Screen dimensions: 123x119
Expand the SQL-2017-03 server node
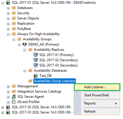3,113
